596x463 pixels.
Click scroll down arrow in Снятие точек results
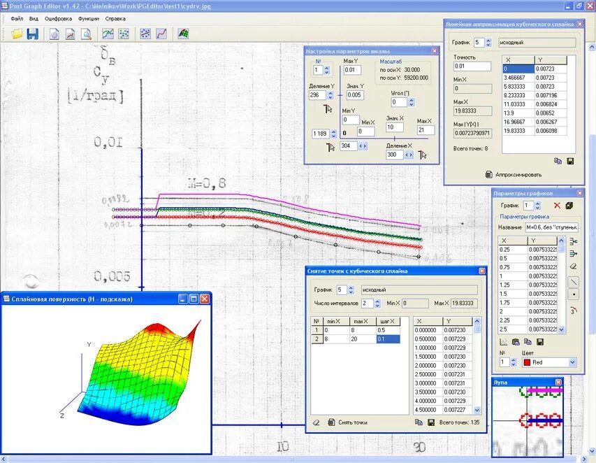tap(477, 410)
